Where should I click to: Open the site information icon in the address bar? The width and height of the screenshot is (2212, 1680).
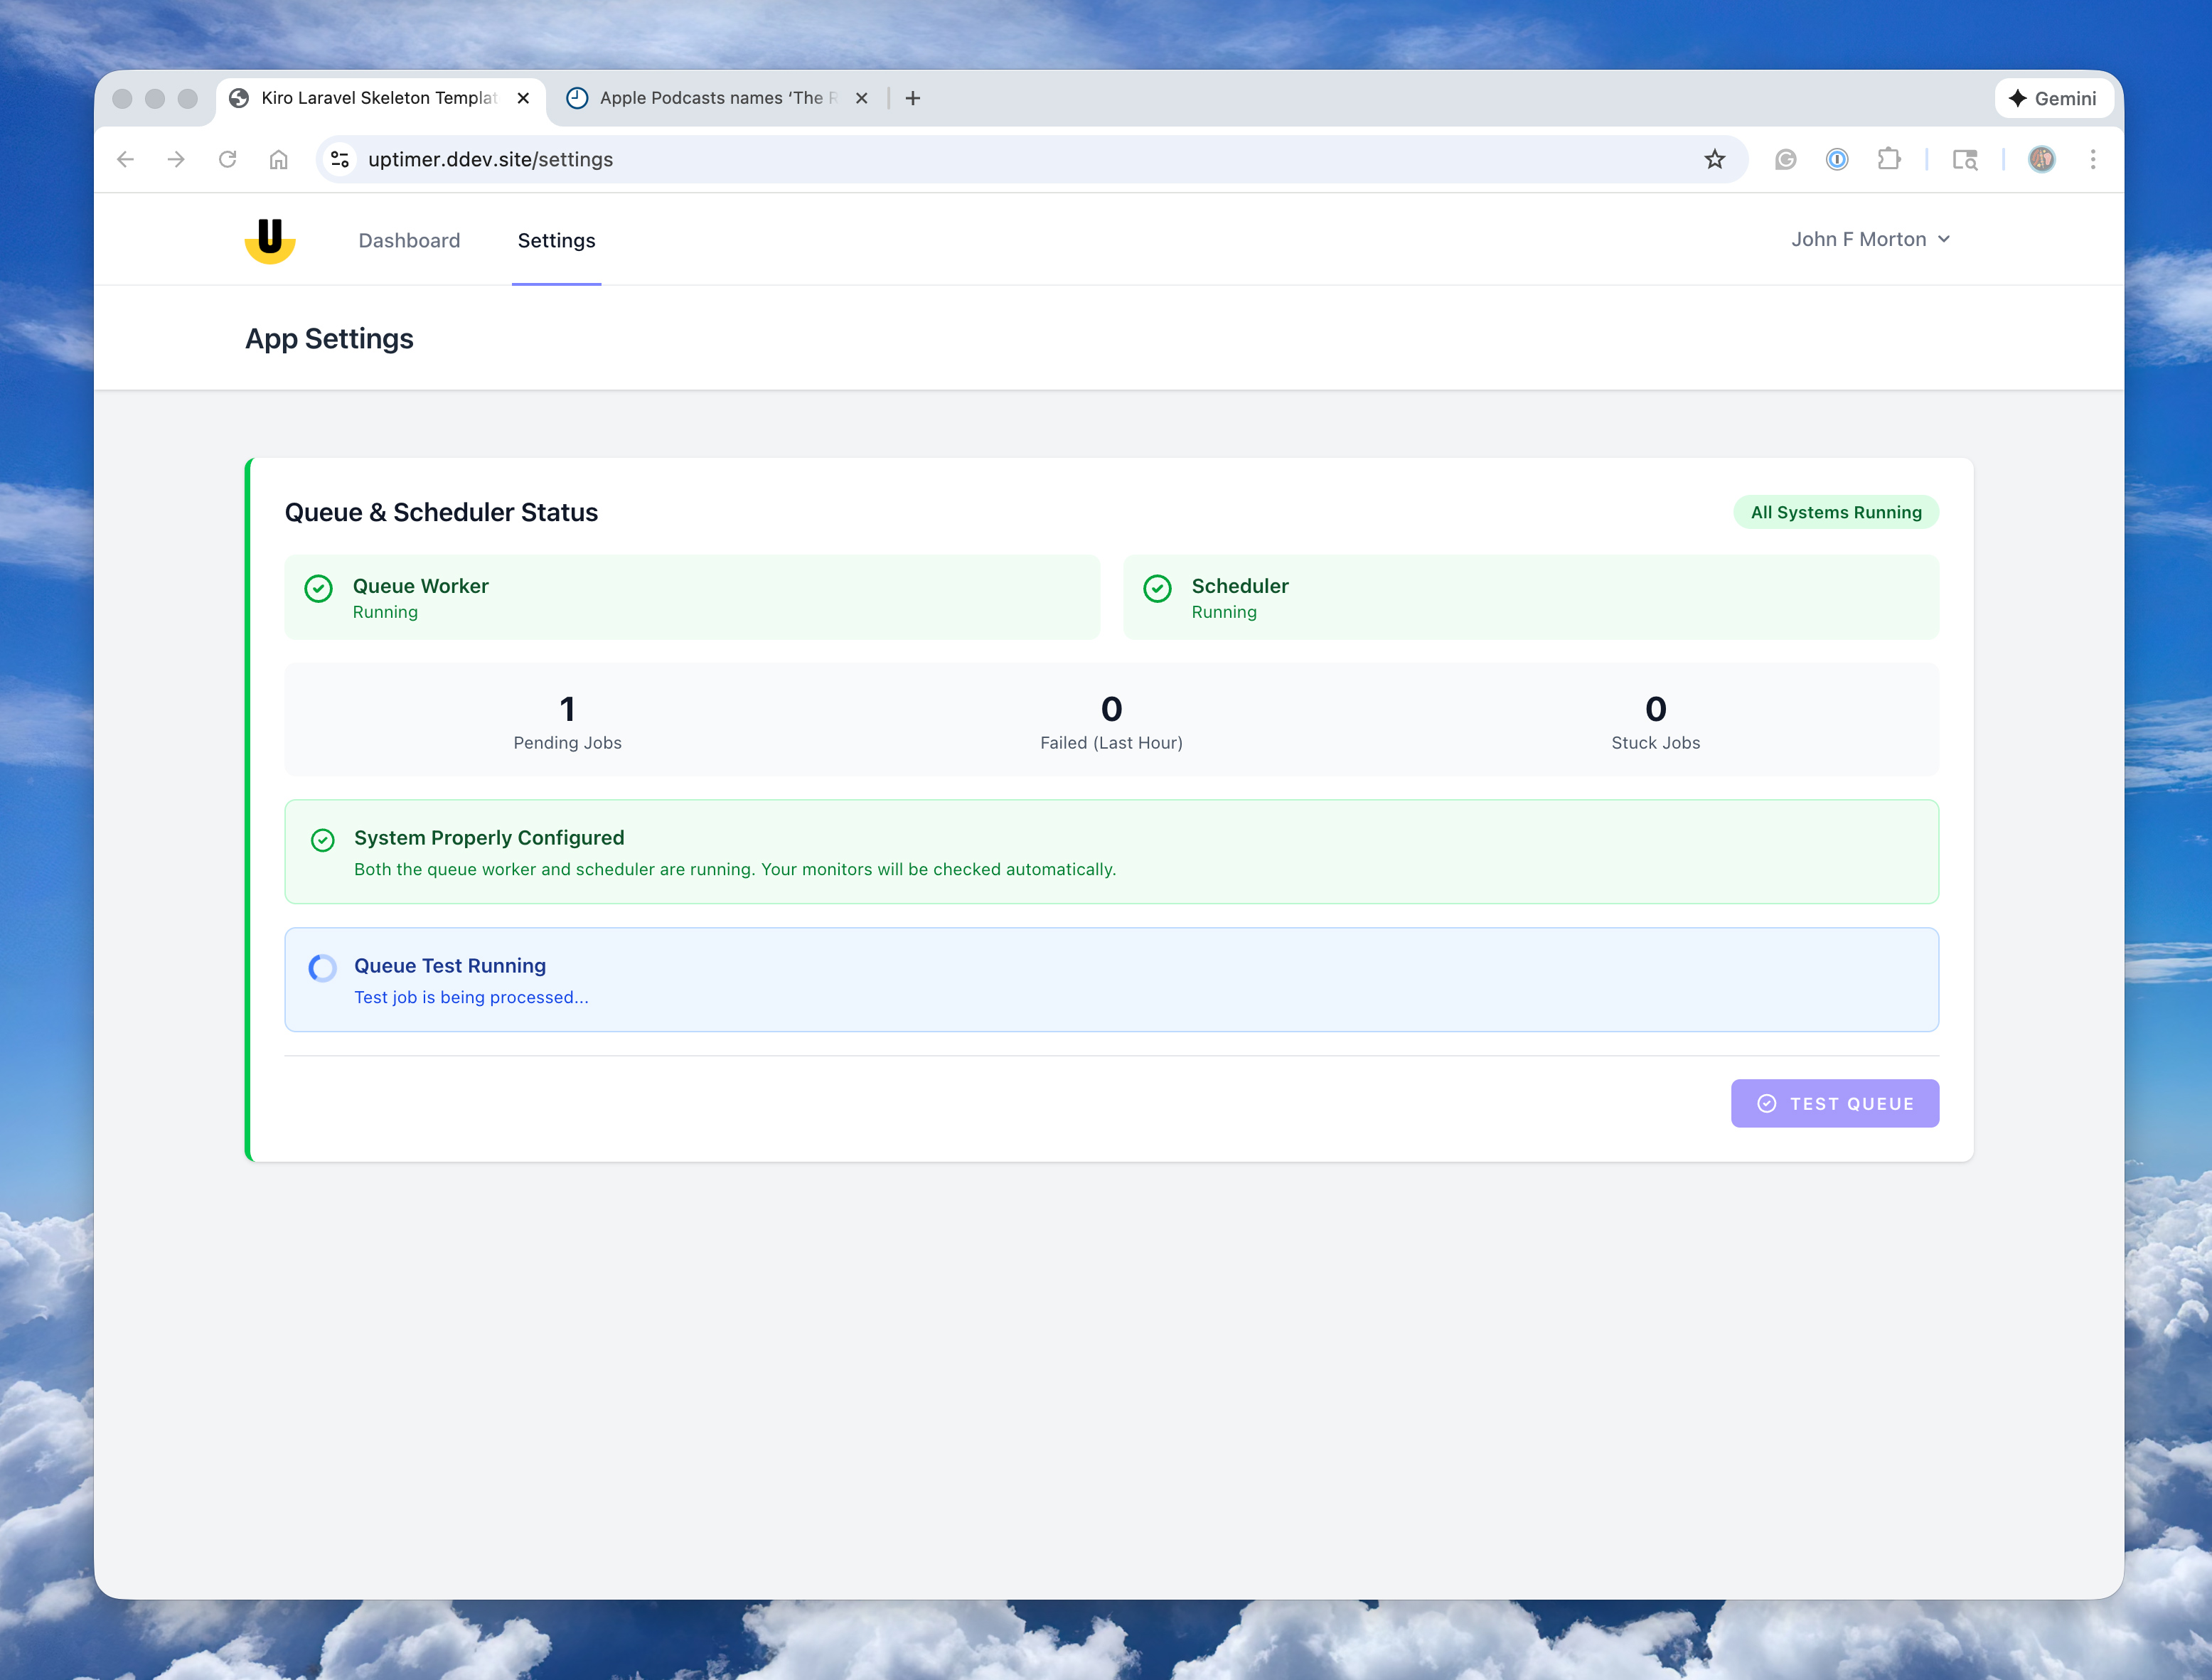pyautogui.click(x=340, y=159)
